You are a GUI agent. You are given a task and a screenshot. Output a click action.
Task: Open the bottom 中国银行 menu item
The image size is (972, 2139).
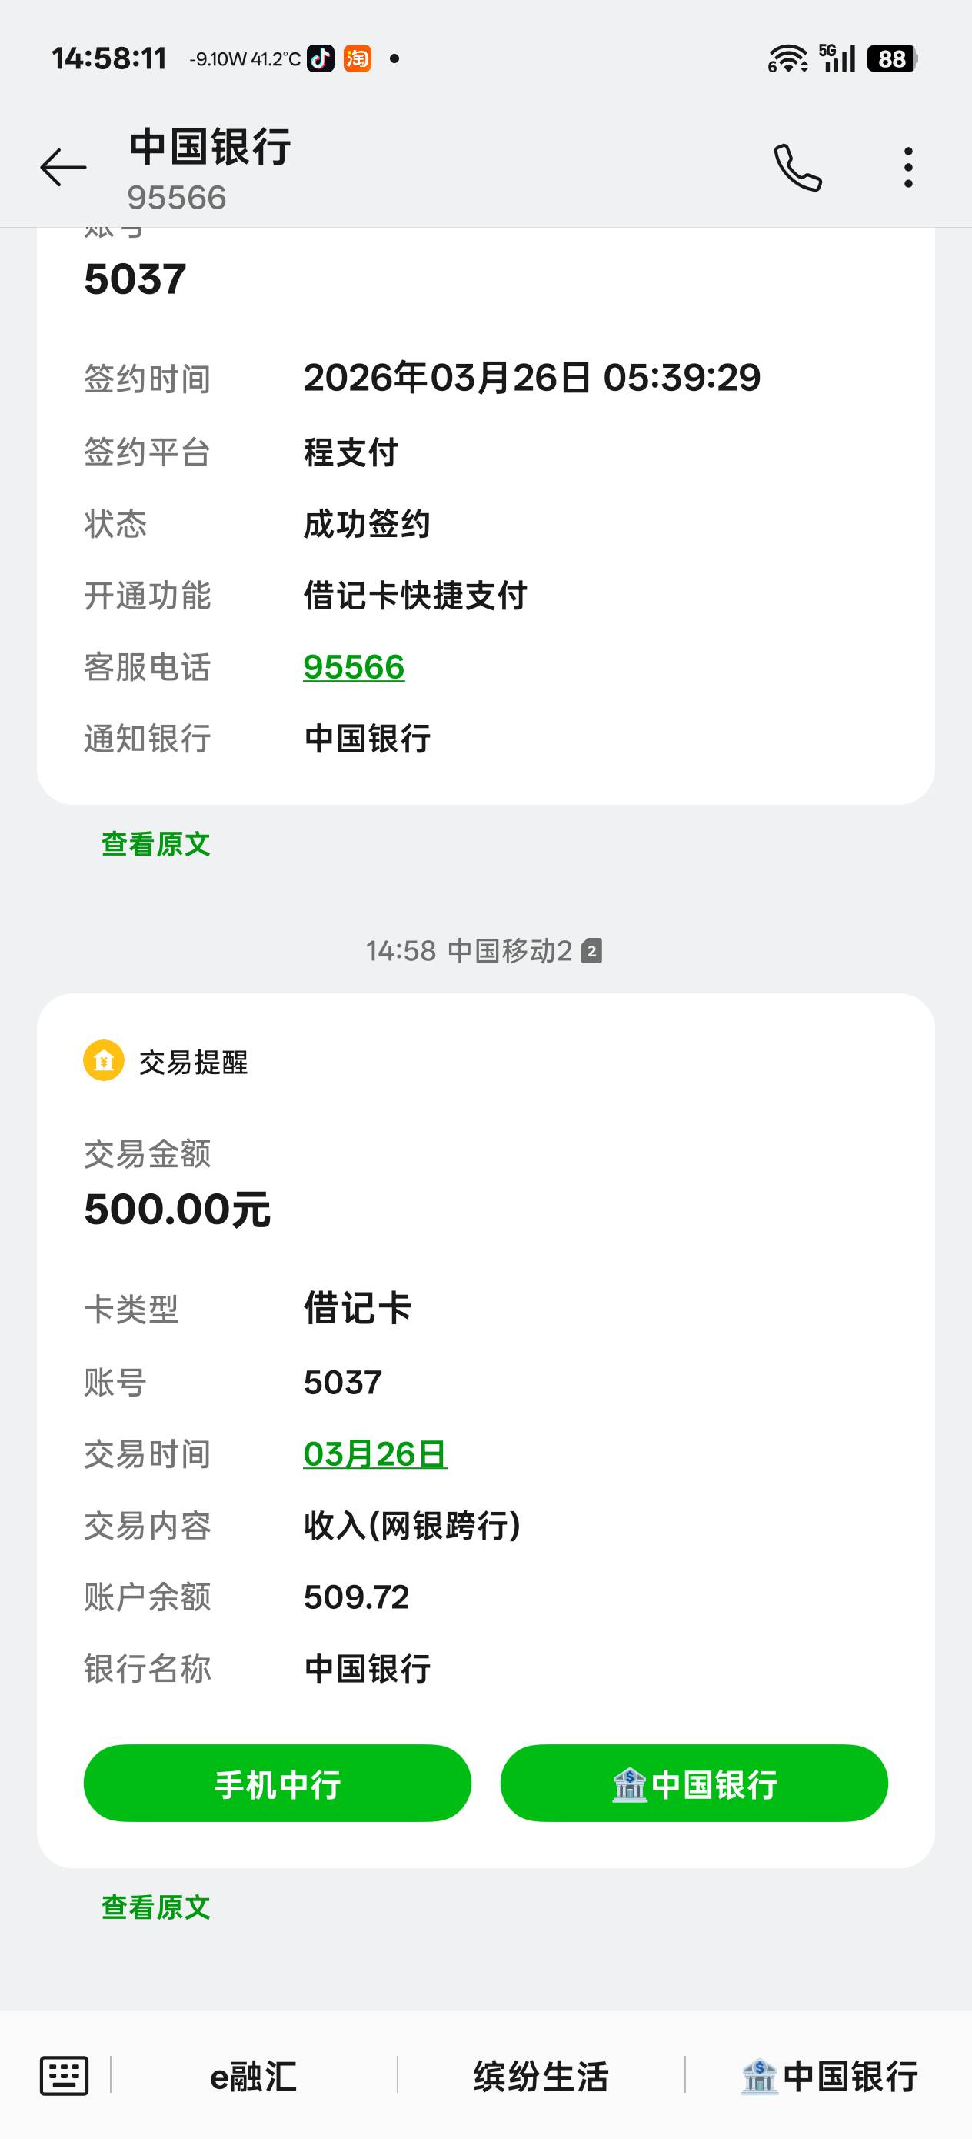(829, 2076)
